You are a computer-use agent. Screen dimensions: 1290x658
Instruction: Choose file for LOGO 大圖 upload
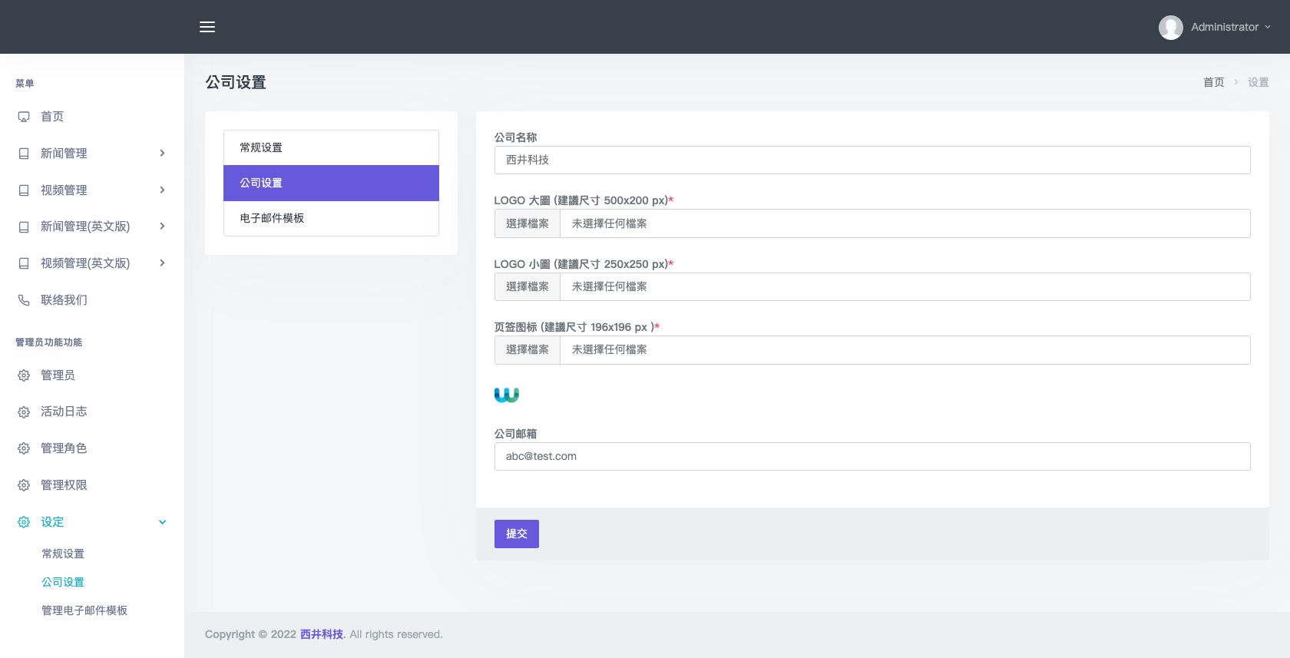point(528,223)
